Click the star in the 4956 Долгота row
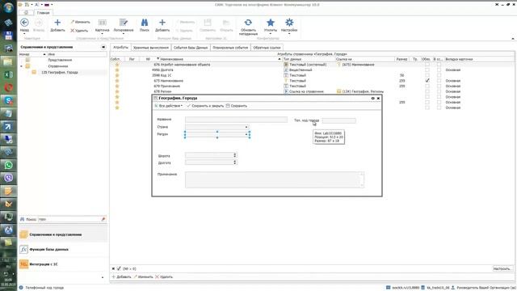 click(117, 70)
